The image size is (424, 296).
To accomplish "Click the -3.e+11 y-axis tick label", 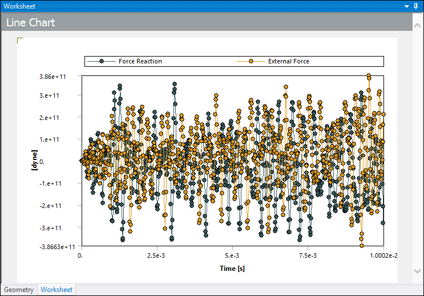I will point(50,228).
